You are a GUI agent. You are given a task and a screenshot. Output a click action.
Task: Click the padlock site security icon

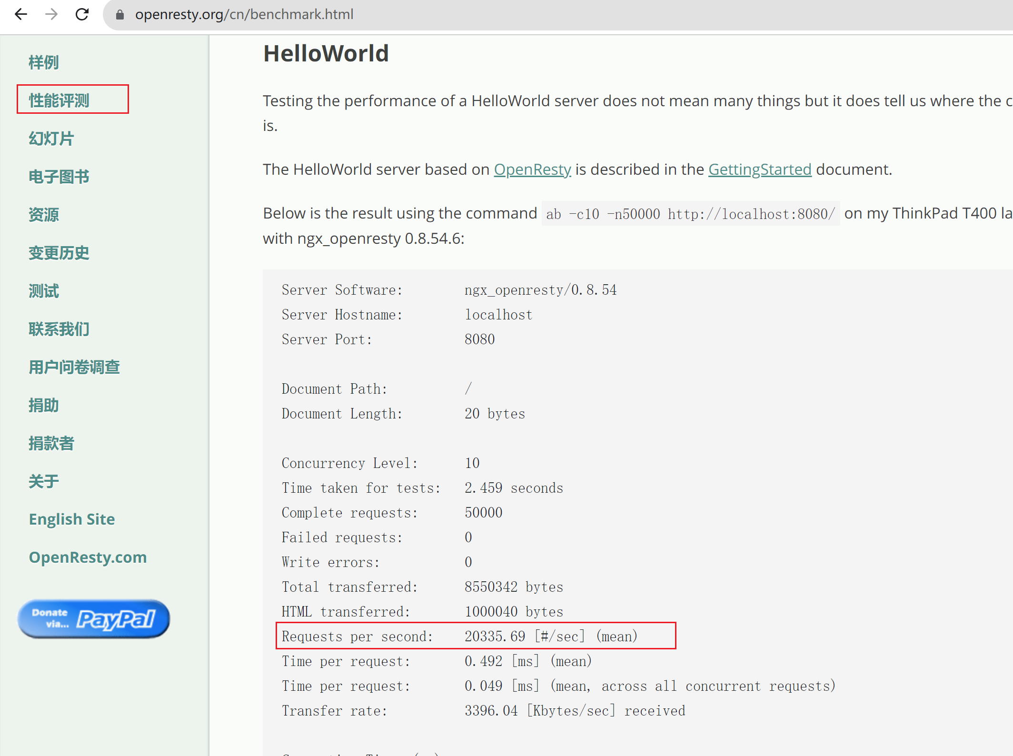[x=120, y=15]
